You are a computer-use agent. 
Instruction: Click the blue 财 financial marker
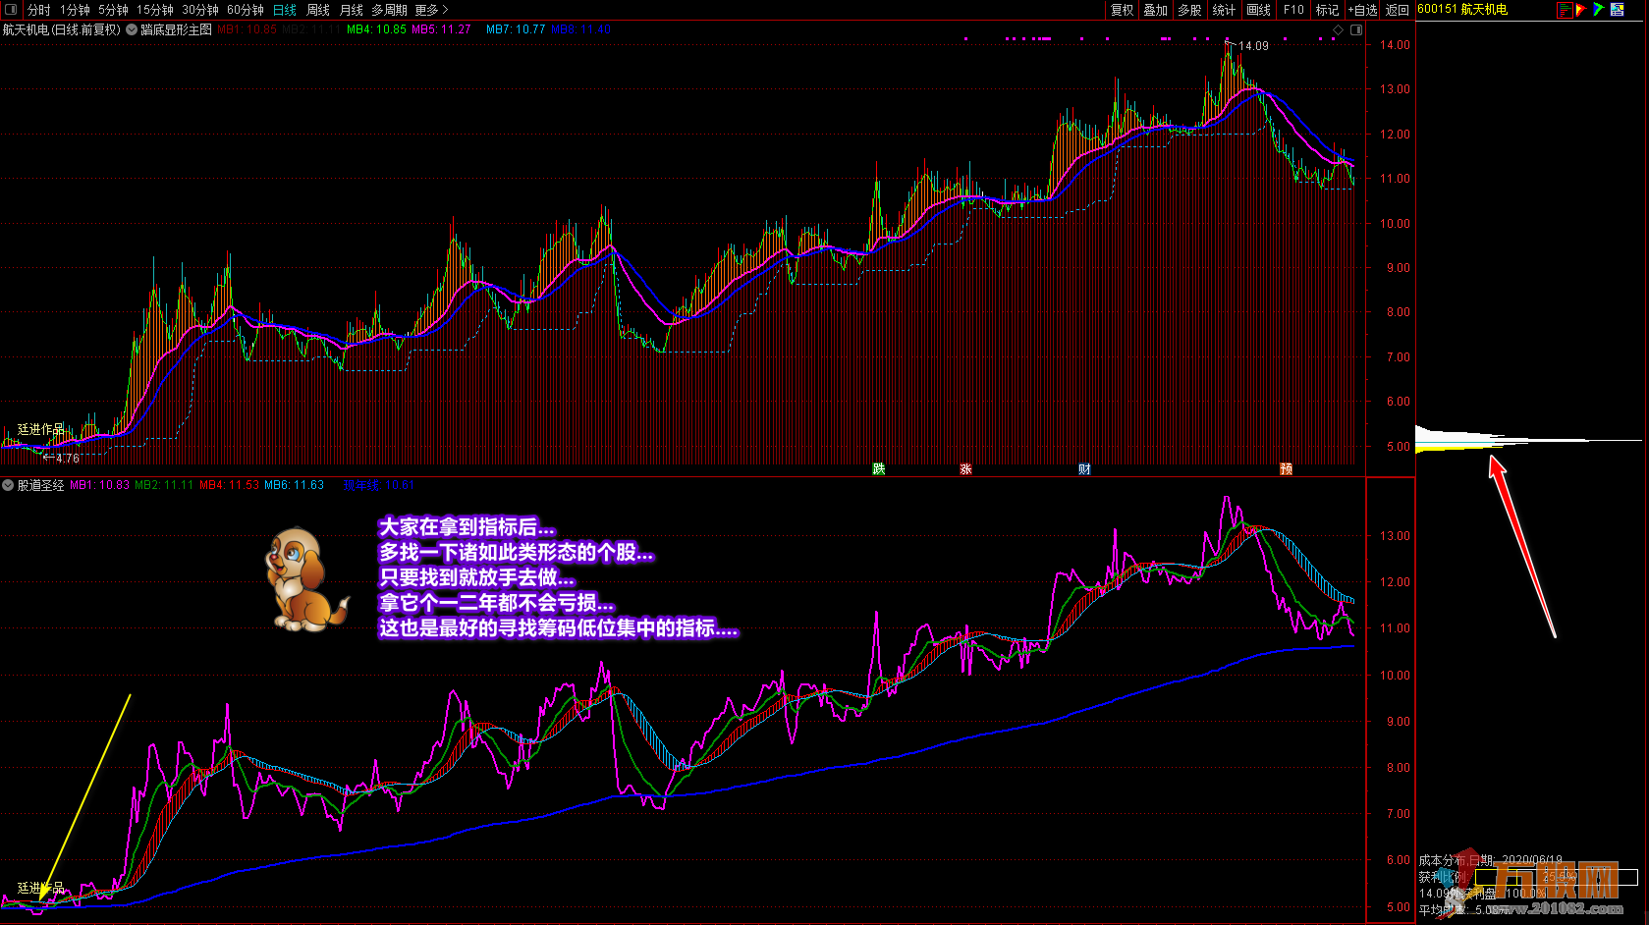pos(1084,469)
